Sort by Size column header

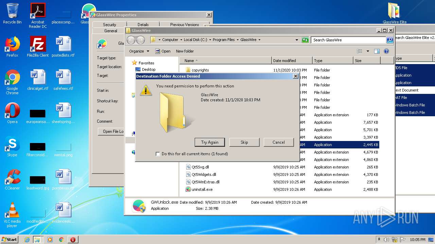tap(366, 61)
